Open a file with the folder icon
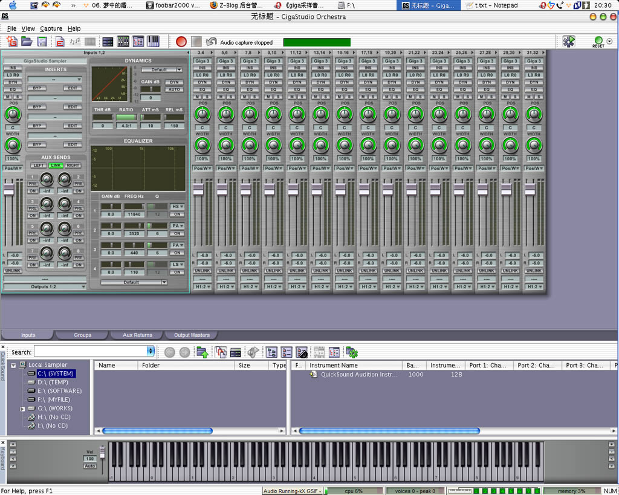Image resolution: width=619 pixels, height=495 pixels. point(27,42)
